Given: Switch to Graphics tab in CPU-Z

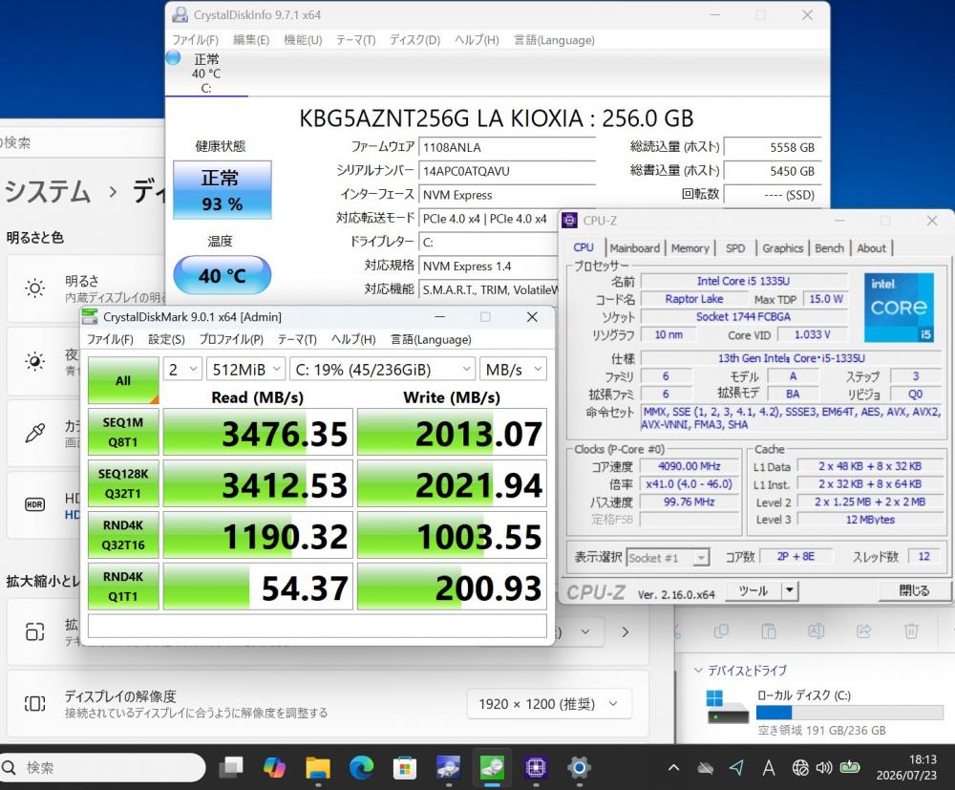Looking at the screenshot, I should click(x=783, y=248).
